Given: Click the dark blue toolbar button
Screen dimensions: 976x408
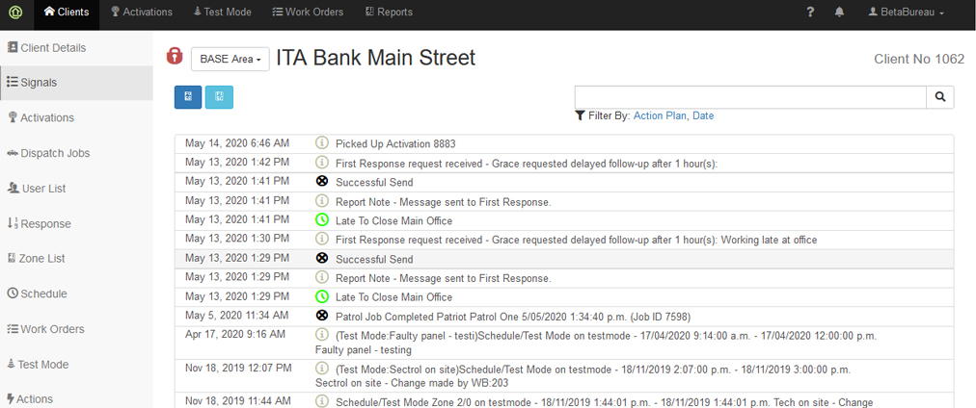Looking at the screenshot, I should click(x=188, y=97).
